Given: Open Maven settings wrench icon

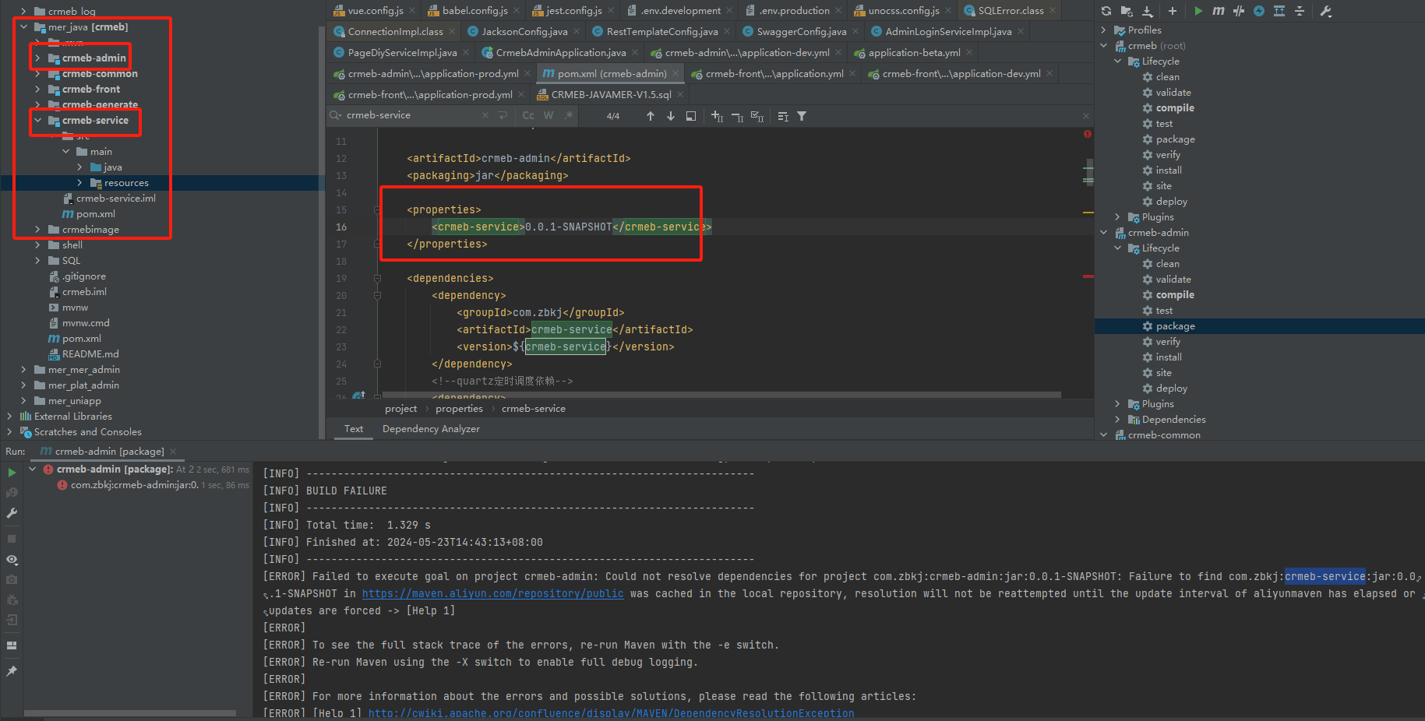Looking at the screenshot, I should [x=1326, y=11].
